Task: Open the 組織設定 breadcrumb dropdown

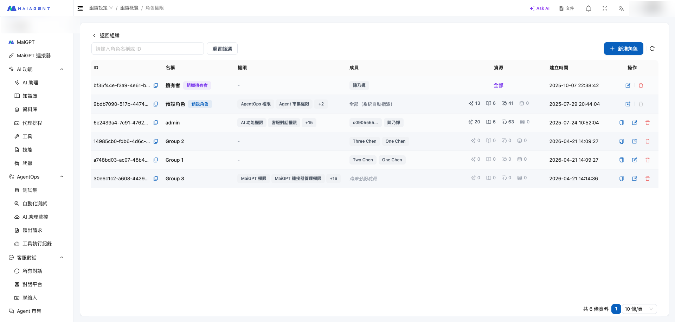Action: click(x=101, y=8)
